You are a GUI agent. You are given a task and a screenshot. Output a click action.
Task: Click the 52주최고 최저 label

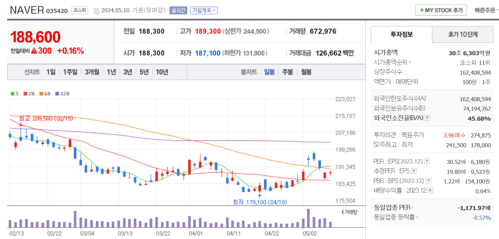(x=393, y=145)
